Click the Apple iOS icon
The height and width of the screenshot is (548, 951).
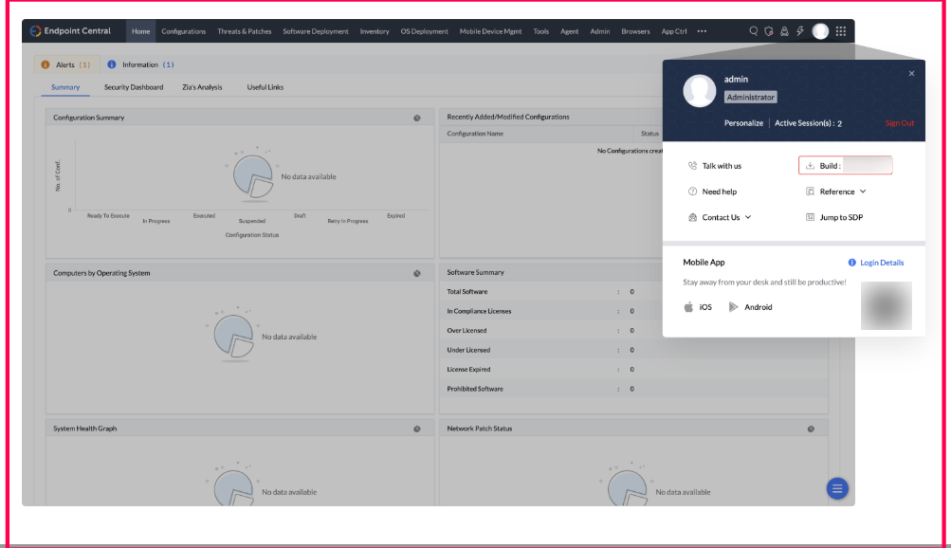point(688,307)
